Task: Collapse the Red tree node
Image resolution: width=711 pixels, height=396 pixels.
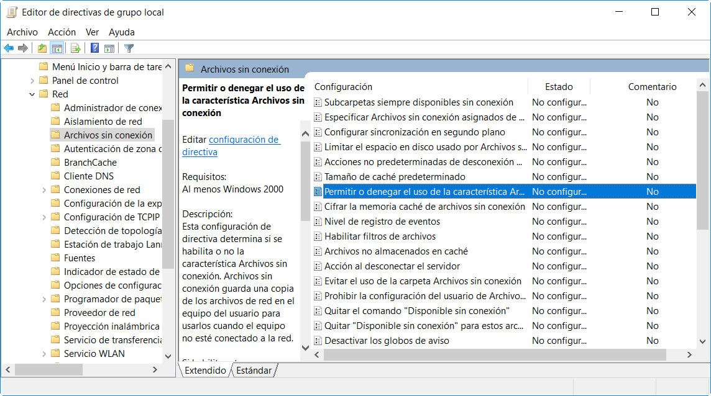Action: pyautogui.click(x=32, y=94)
